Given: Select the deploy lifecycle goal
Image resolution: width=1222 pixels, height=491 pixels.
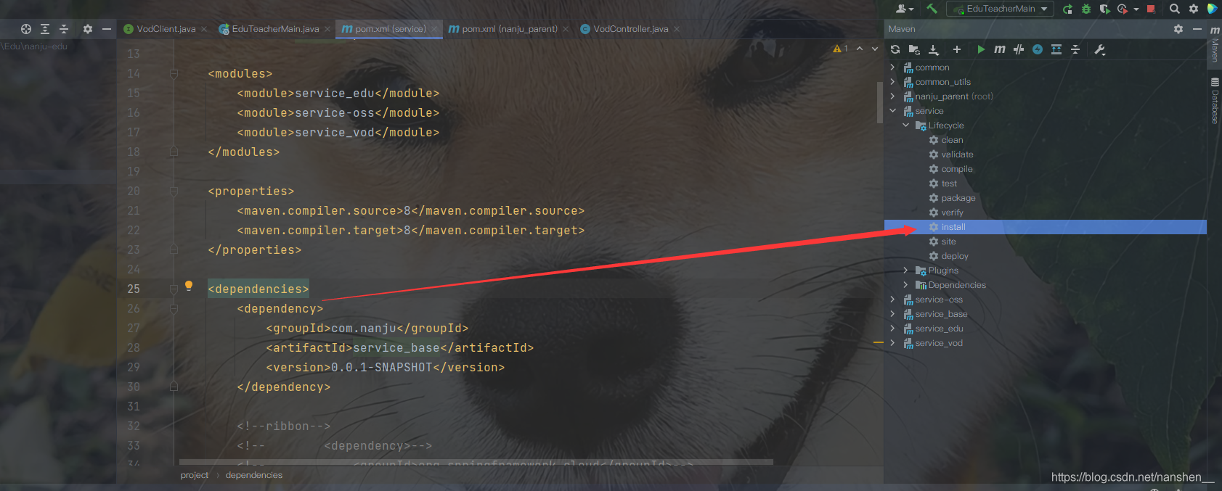Looking at the screenshot, I should click(x=955, y=256).
